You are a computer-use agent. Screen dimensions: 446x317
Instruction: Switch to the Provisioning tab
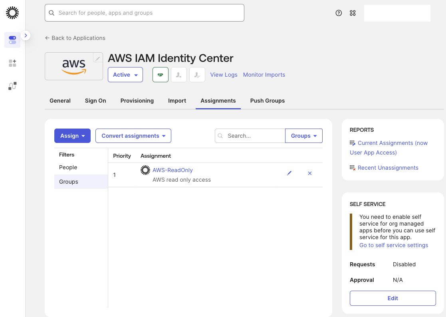tap(137, 101)
